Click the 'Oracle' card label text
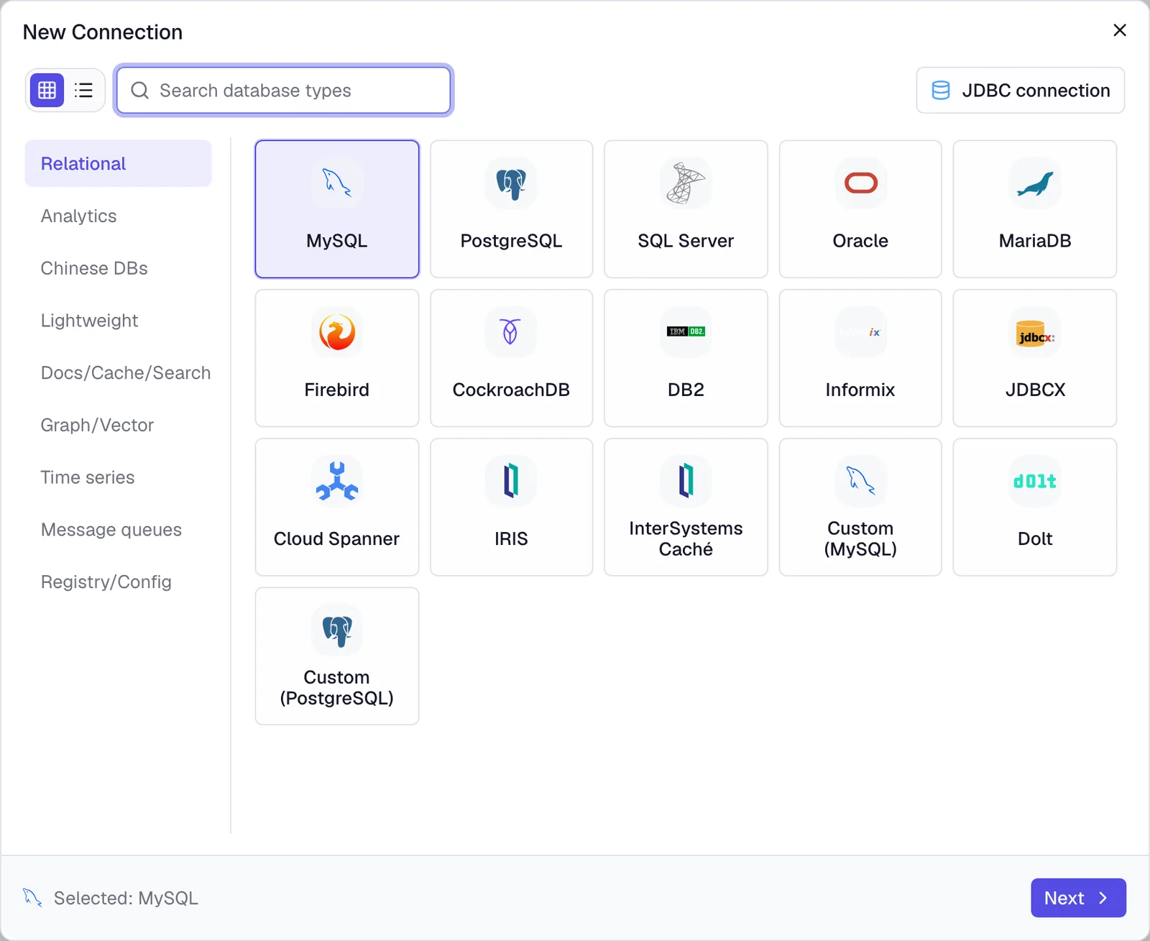Viewport: 1150px width, 941px height. [860, 240]
